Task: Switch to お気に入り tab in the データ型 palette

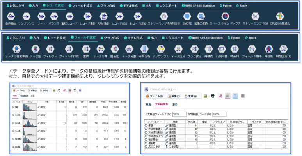Action: [x=15, y=38]
